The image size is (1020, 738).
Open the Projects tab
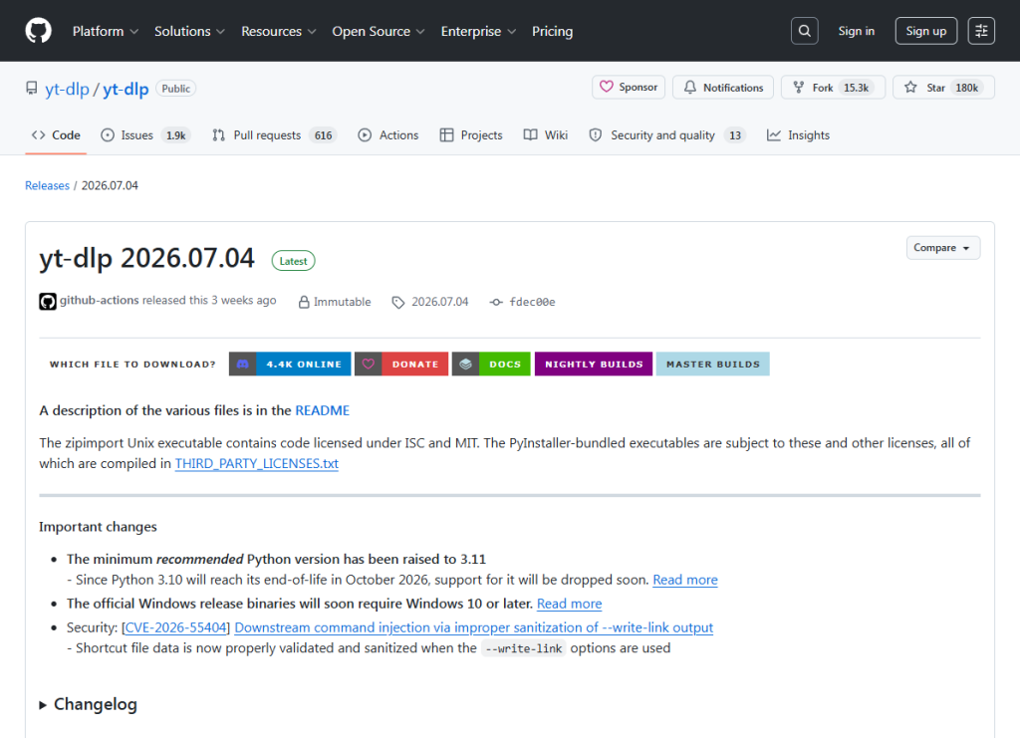471,135
